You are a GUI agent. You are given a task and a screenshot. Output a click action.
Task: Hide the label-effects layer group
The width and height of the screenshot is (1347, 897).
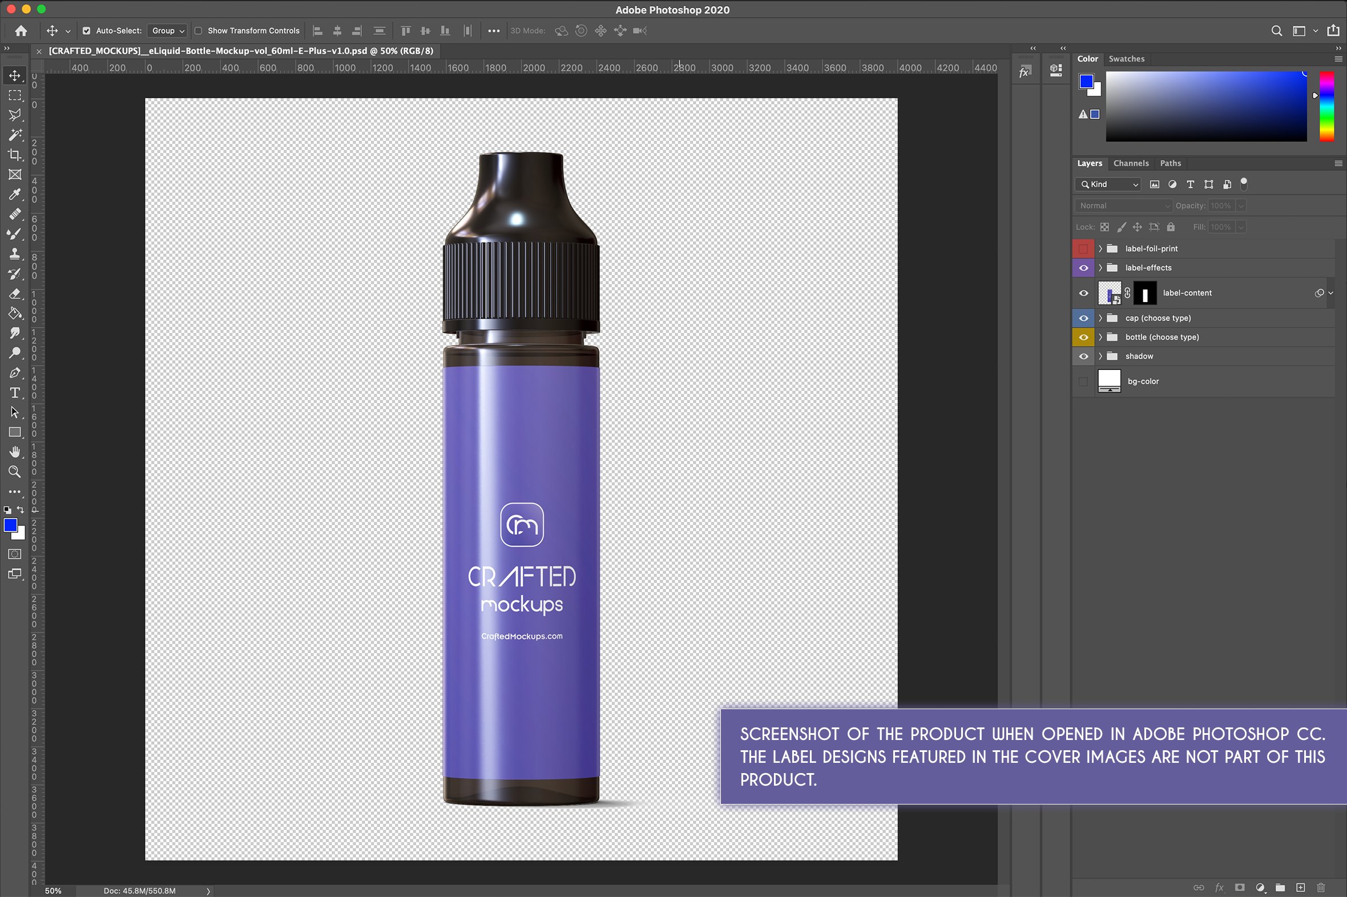[1083, 268]
